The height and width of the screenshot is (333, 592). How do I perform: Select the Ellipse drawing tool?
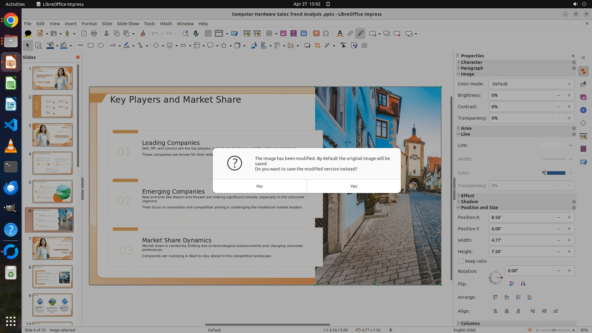tap(101, 46)
